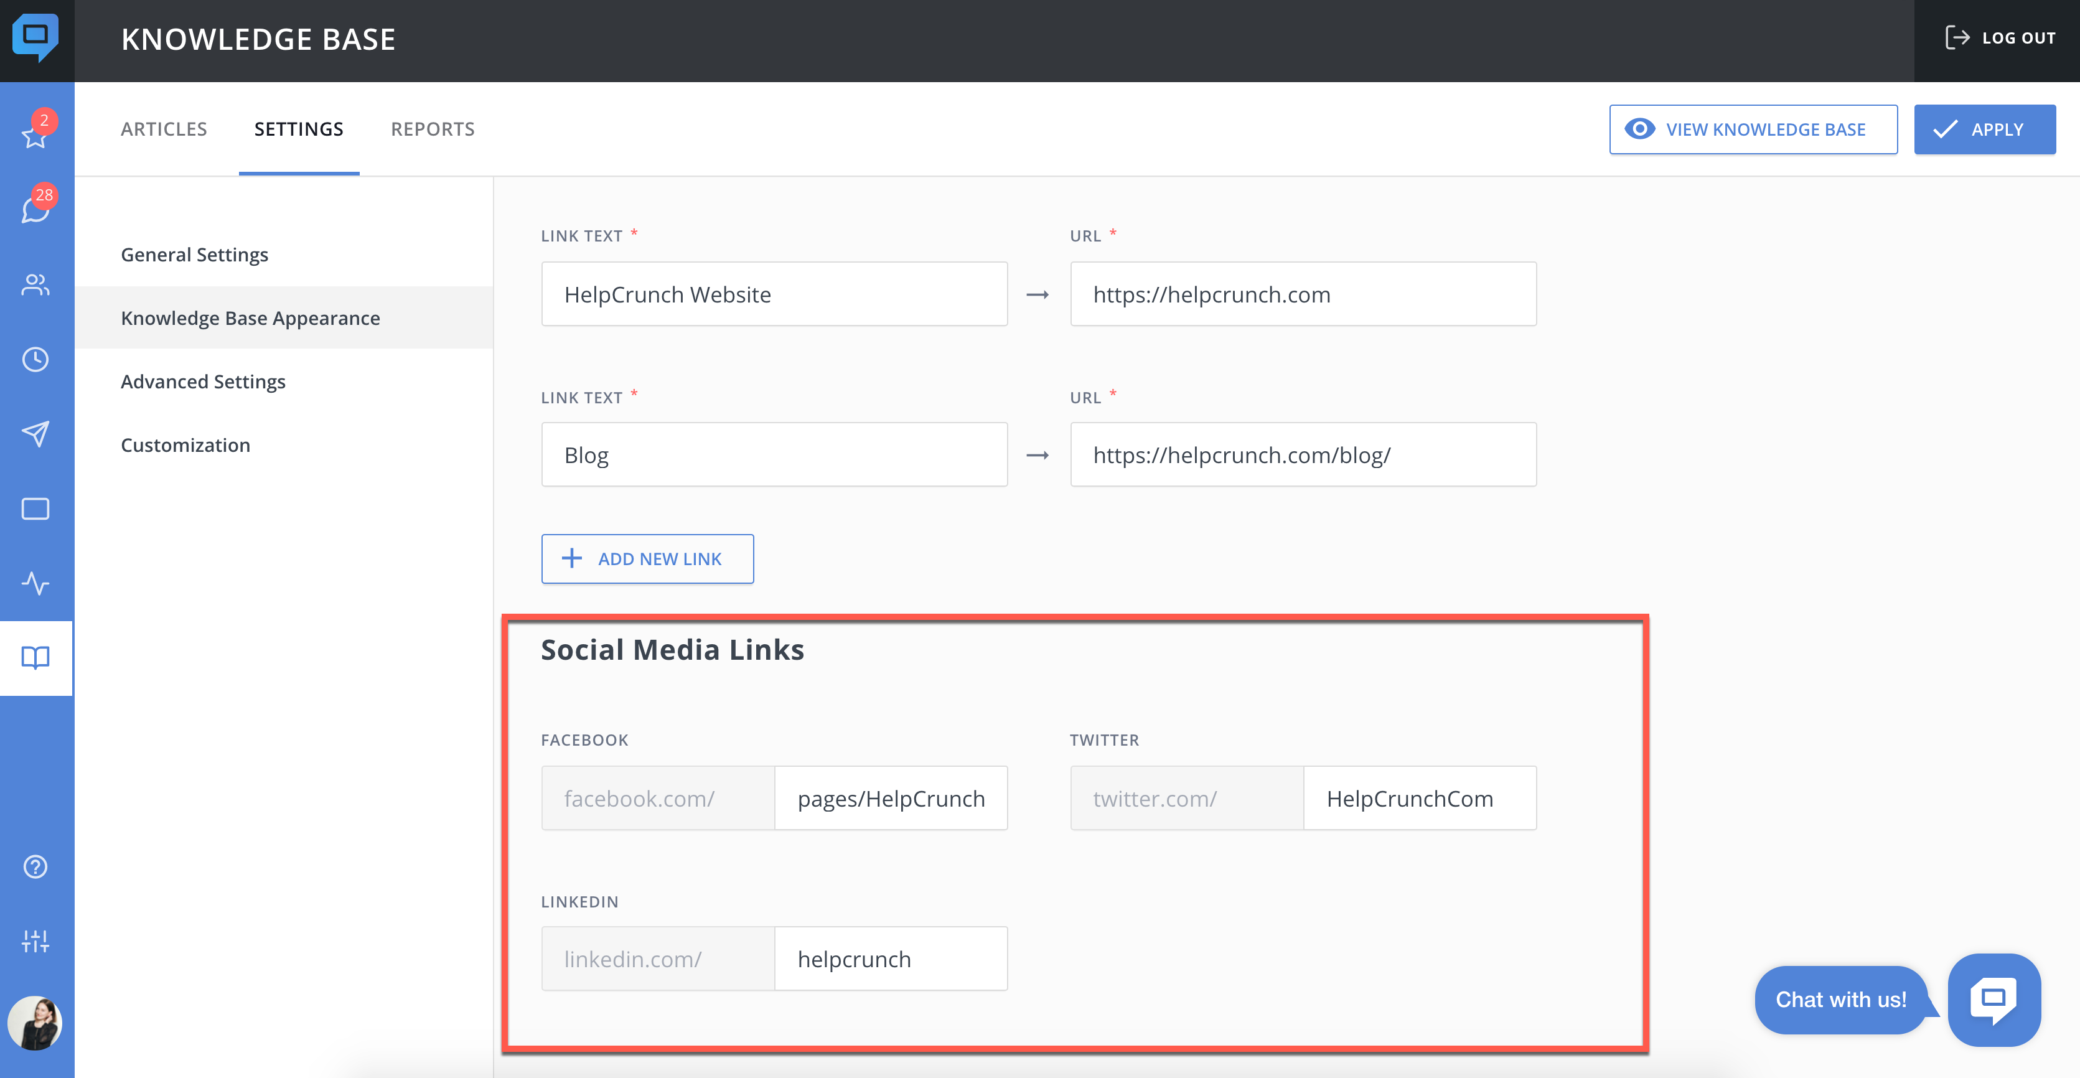Switch to the Reports tab
Viewport: 2080px width, 1078px height.
(433, 129)
